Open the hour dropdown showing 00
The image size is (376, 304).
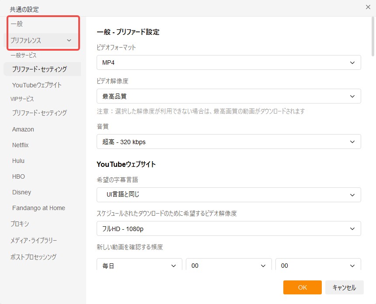[x=228, y=265]
